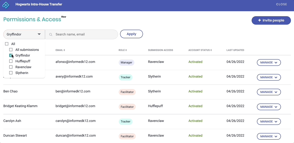Click Bridget's Facilitator role badge
Viewport: 294px width, 143px height.
[127, 107]
